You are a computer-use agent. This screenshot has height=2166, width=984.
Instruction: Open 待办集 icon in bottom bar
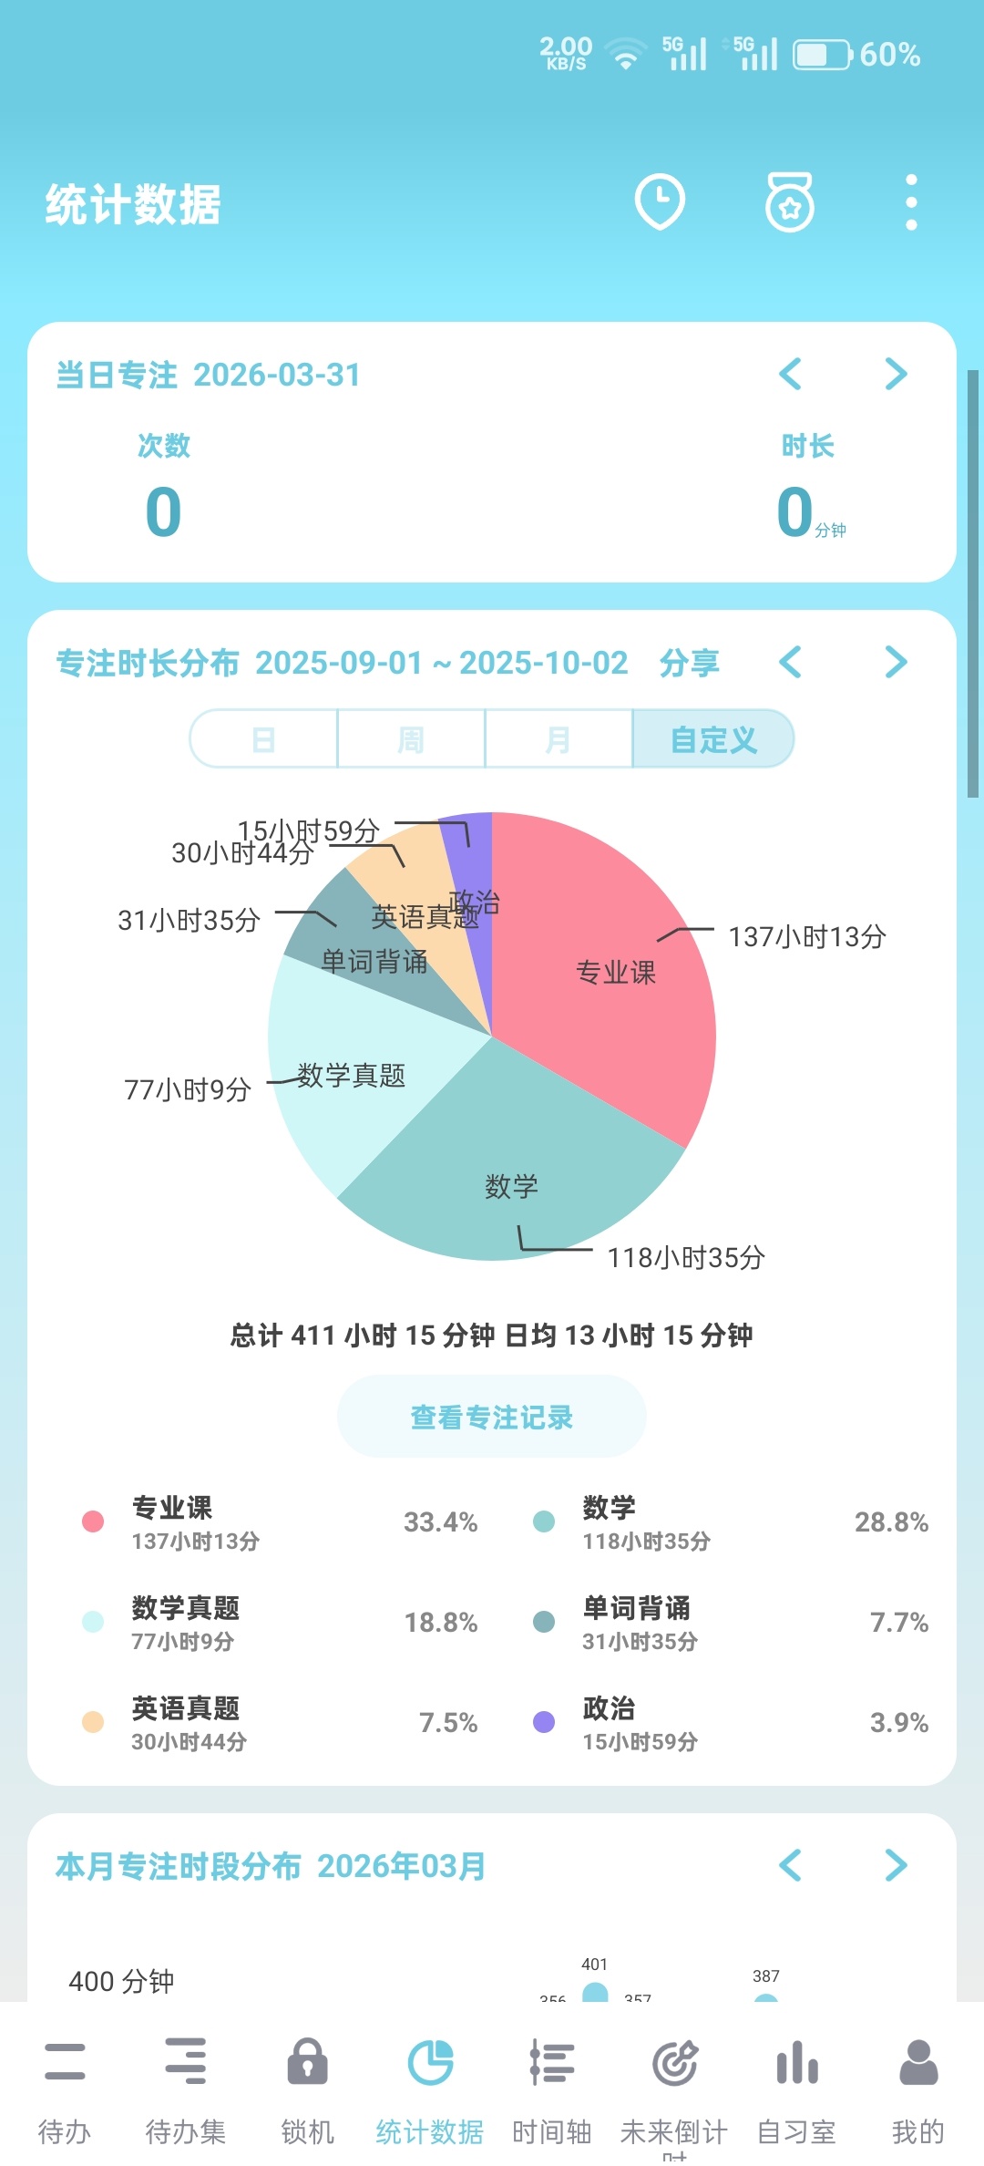pyautogui.click(x=186, y=2062)
